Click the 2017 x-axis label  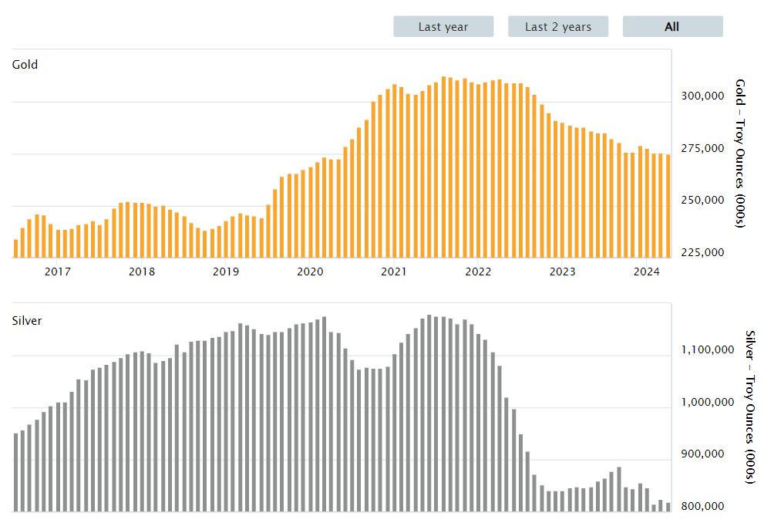point(57,272)
